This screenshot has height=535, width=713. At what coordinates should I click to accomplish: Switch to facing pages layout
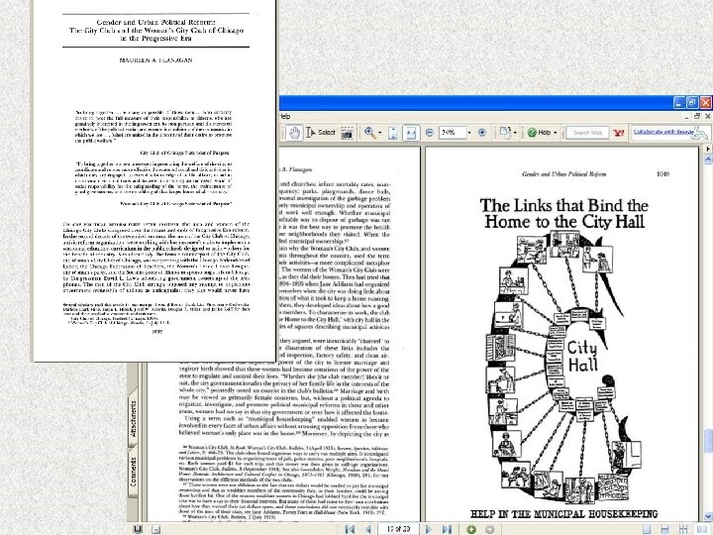[701, 529]
